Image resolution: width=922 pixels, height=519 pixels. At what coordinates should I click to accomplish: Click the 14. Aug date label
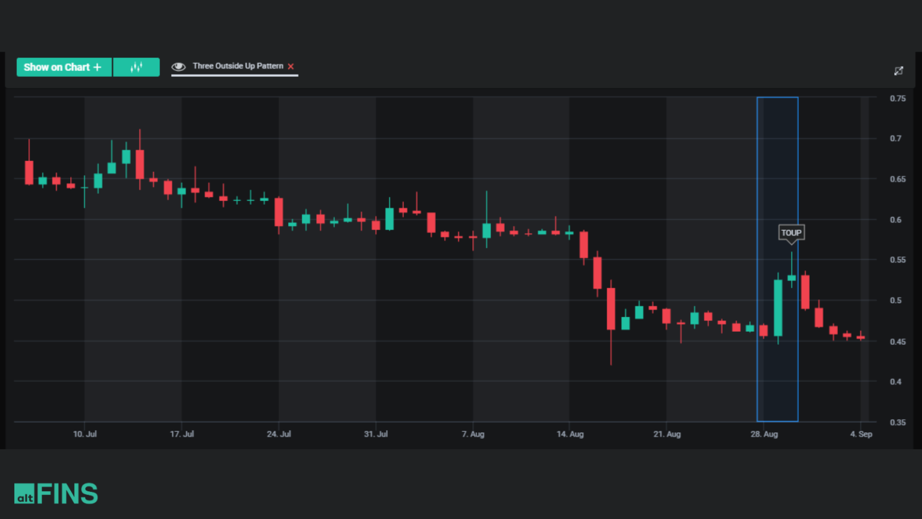pyautogui.click(x=570, y=434)
